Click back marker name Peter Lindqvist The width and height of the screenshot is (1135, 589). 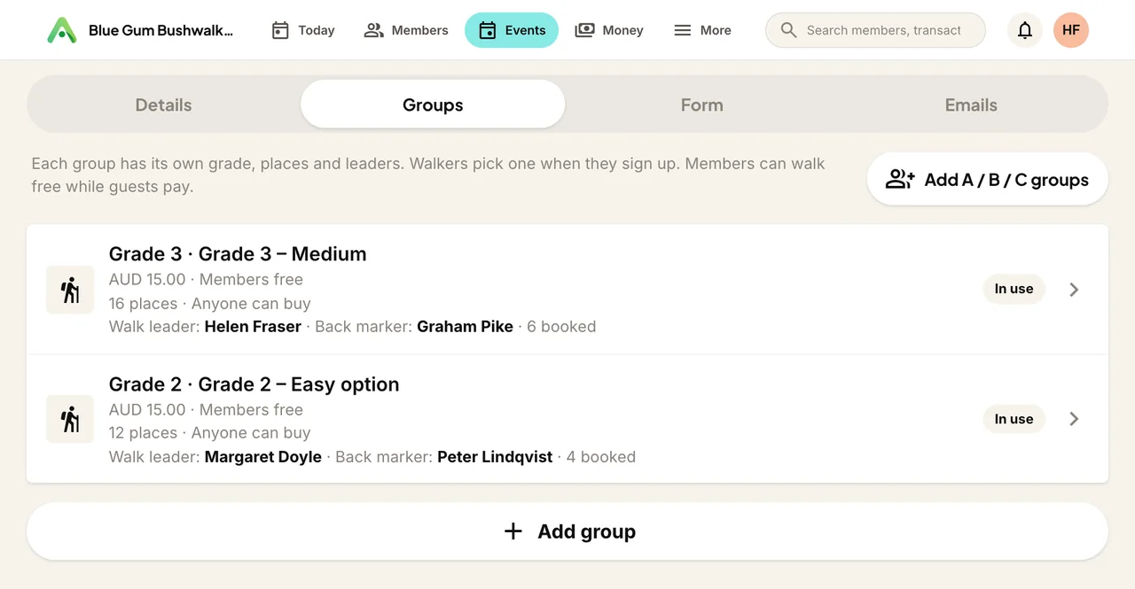(495, 457)
